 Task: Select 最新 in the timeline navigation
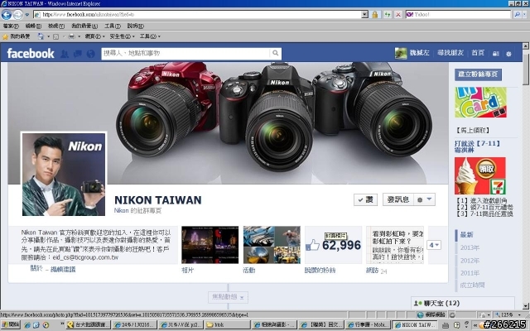[x=467, y=235]
